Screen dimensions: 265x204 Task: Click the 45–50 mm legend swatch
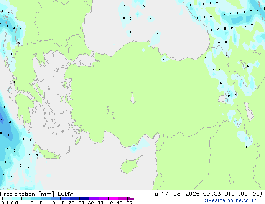(123, 199)
